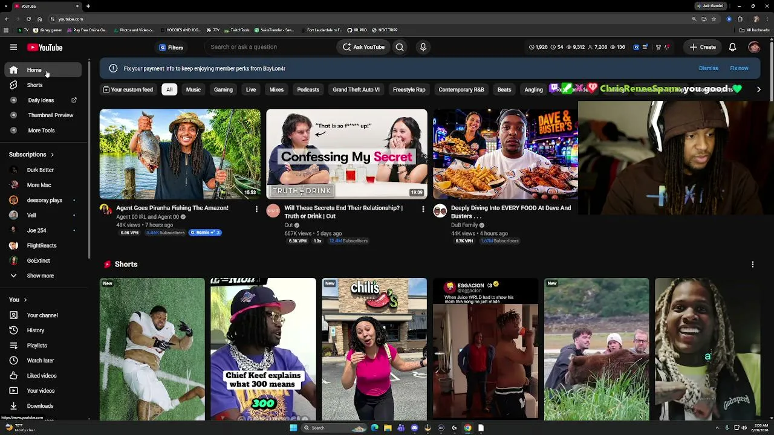Screen dimensions: 774x435
Task: Open a new Chrome tab
Action: tap(88, 6)
